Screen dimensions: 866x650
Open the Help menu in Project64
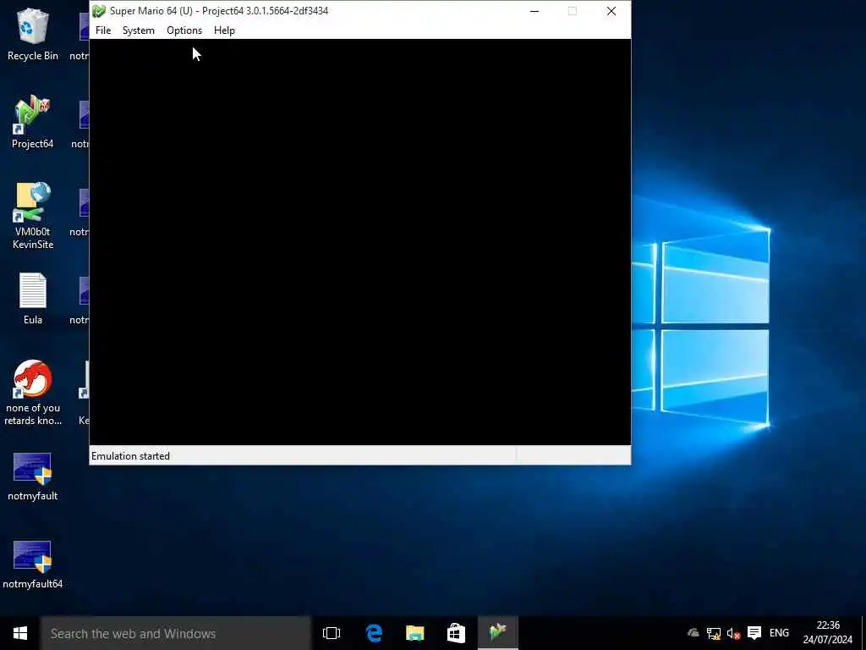coord(224,30)
